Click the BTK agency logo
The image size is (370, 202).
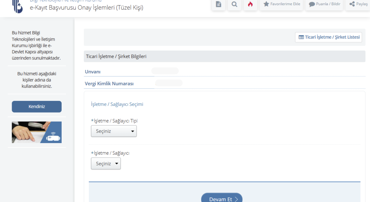pos(18,6)
